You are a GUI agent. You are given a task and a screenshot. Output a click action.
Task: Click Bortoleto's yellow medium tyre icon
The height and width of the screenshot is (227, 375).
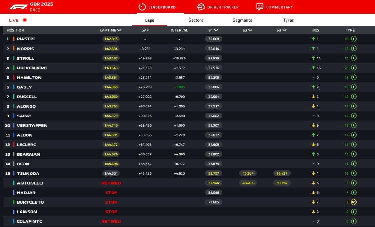tap(354, 202)
